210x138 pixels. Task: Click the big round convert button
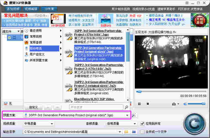pos(195,124)
